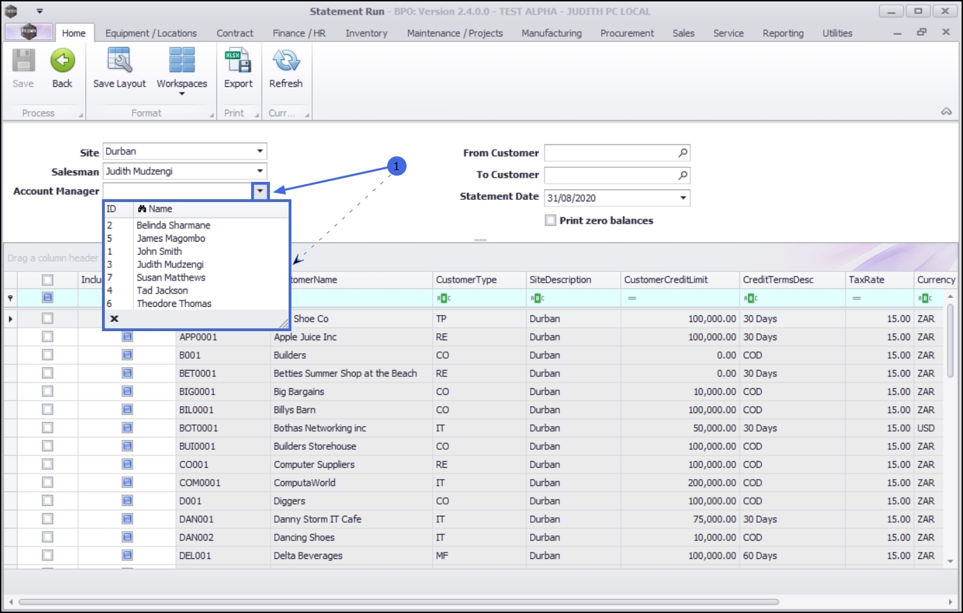Toggle the select-all checkbox in grid header
The image size is (963, 613).
click(47, 280)
